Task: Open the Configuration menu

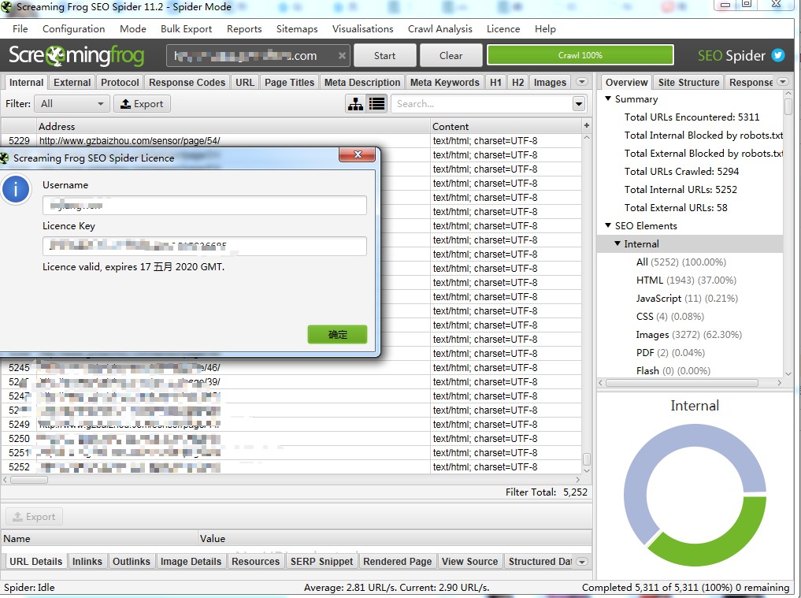Action: click(x=73, y=28)
